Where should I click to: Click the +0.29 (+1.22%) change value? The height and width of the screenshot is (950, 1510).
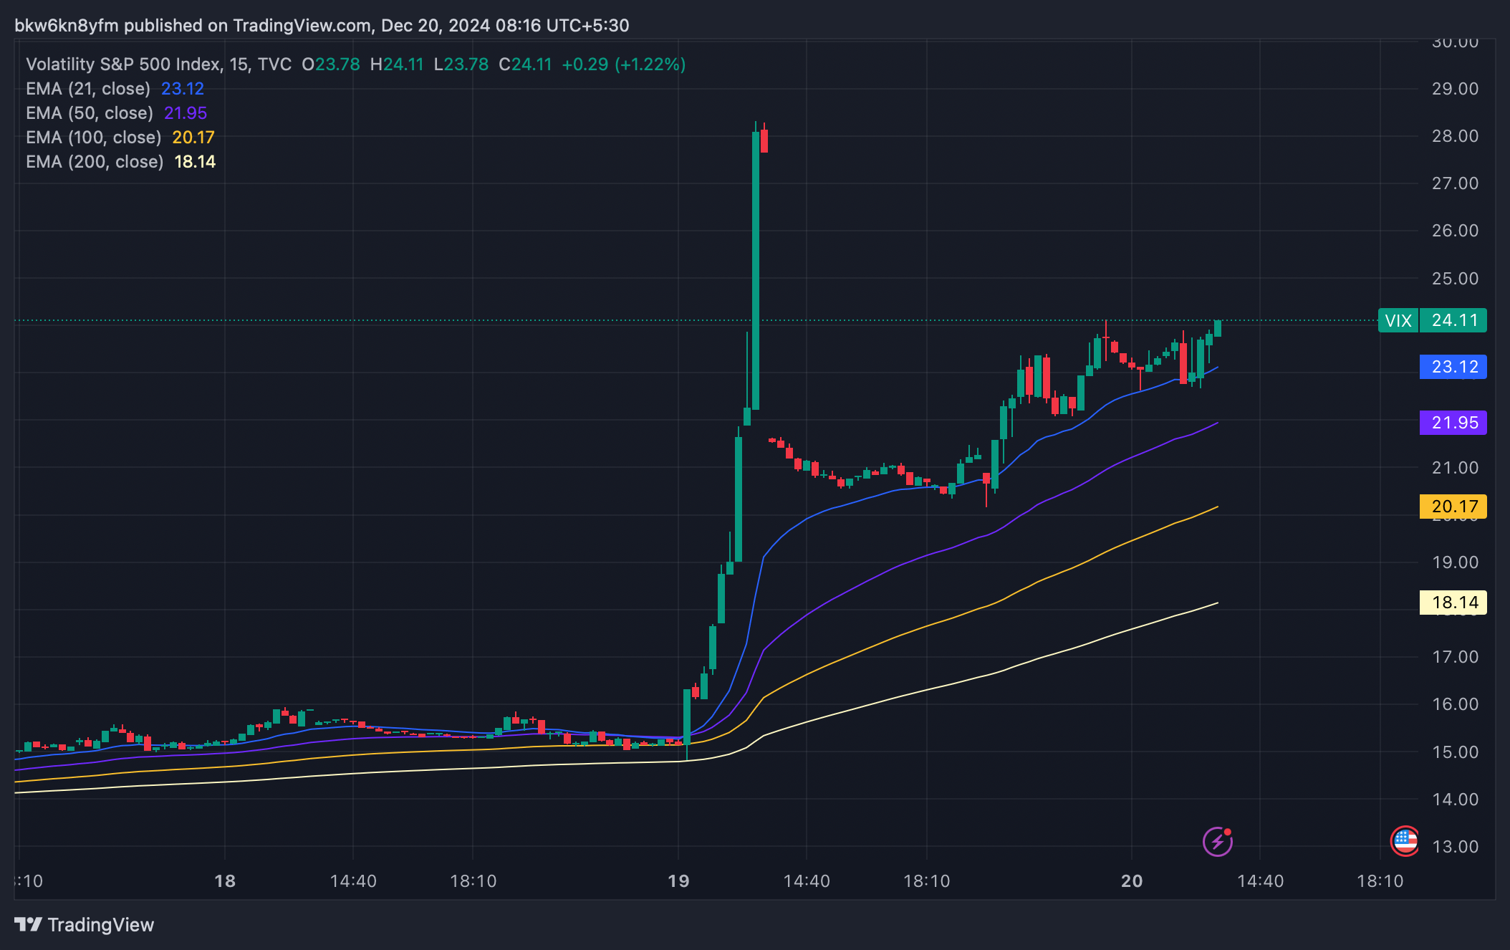click(x=623, y=64)
